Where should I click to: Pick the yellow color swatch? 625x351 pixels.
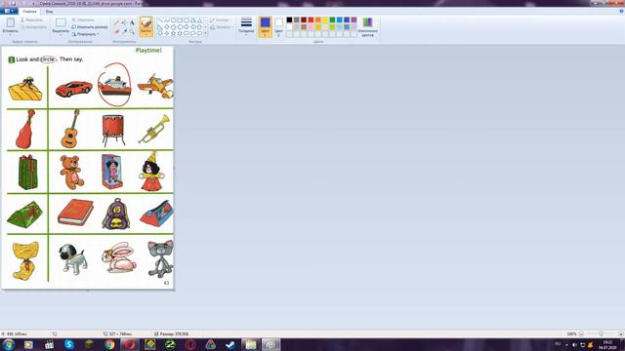[x=325, y=19]
